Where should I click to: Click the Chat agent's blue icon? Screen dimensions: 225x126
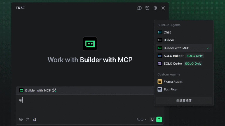pyautogui.click(x=160, y=32)
